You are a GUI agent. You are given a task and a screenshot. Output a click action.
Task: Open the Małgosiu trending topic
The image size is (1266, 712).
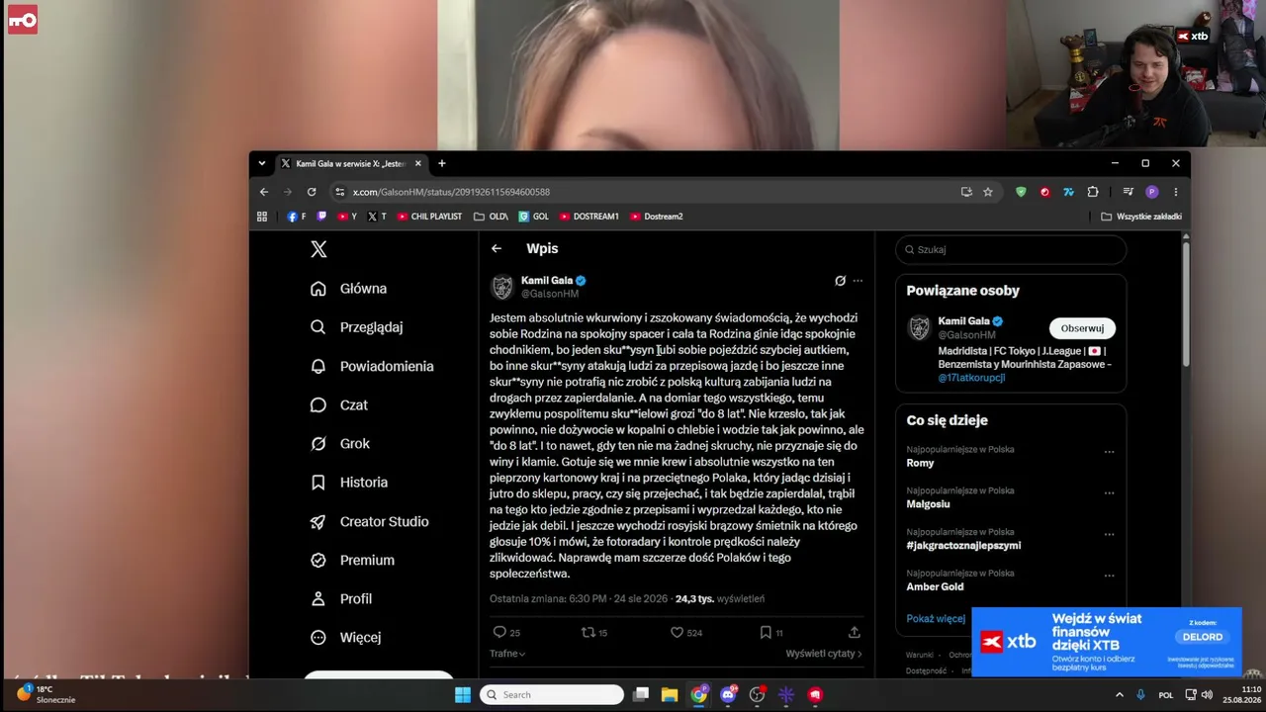point(928,504)
